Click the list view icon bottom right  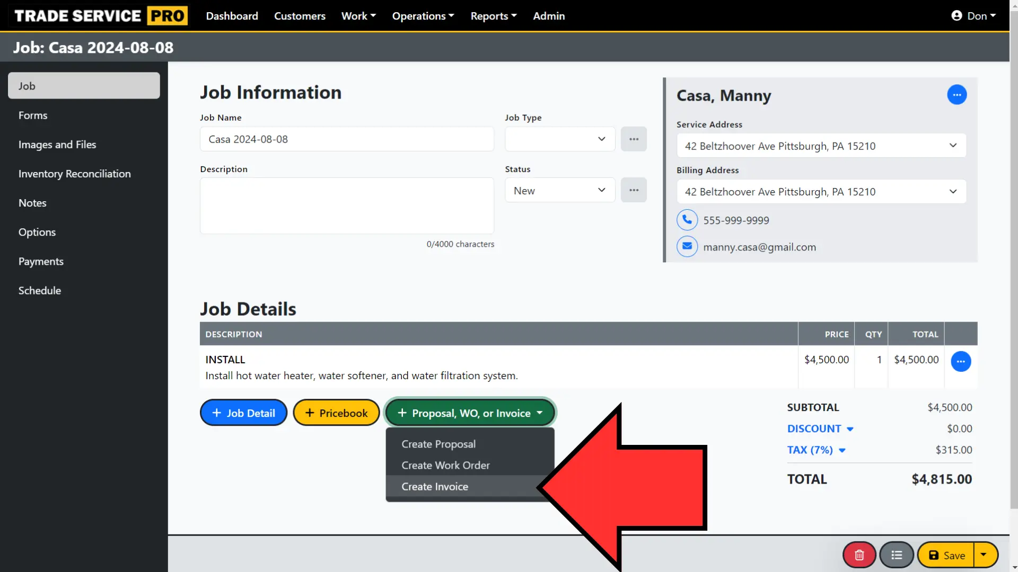tap(897, 555)
